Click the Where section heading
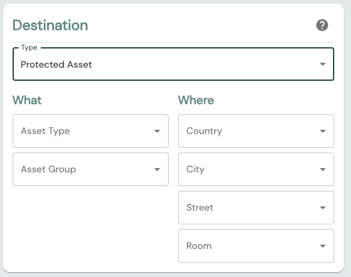 click(196, 100)
